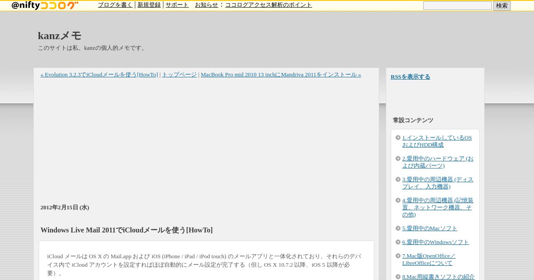Open 6.愛用中のWindowsソフト link
Viewport: 534px width, 280px height.
pyautogui.click(x=436, y=242)
